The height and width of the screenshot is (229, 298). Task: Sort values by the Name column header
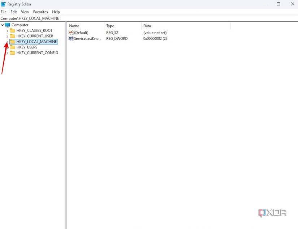pyautogui.click(x=74, y=26)
